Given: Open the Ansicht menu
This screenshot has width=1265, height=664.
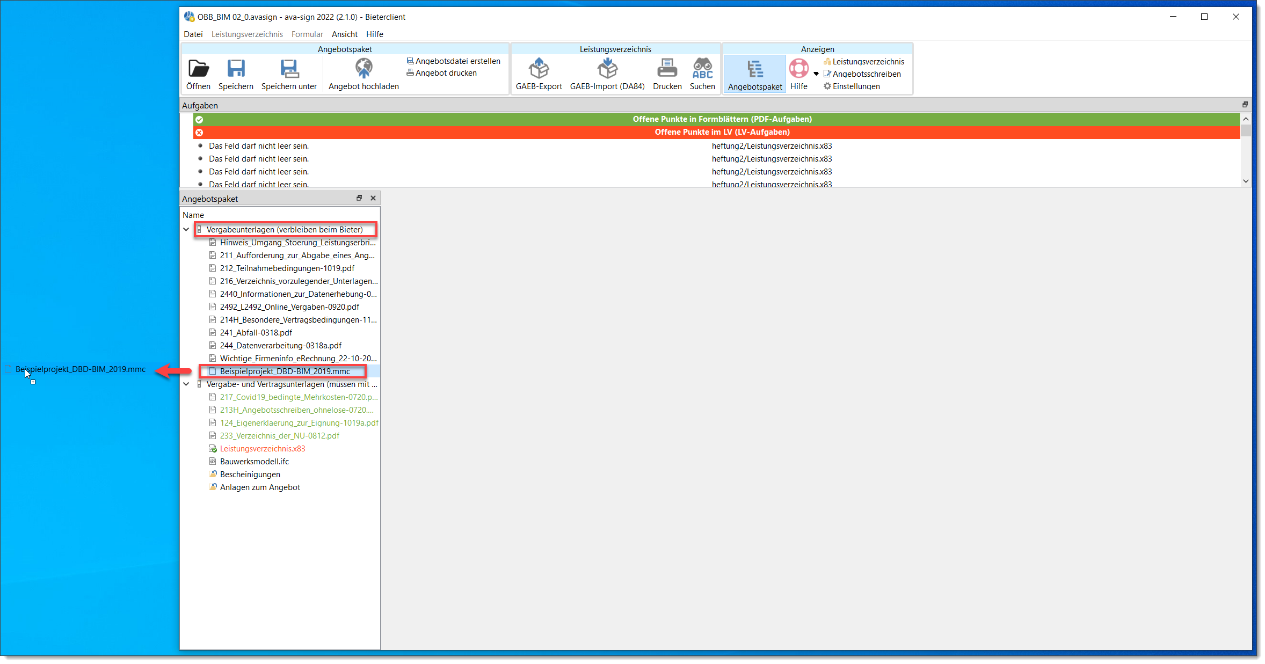Looking at the screenshot, I should pos(345,34).
